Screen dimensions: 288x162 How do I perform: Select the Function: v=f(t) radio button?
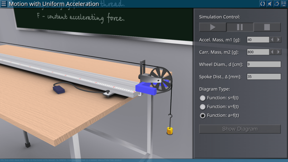coord(202,107)
